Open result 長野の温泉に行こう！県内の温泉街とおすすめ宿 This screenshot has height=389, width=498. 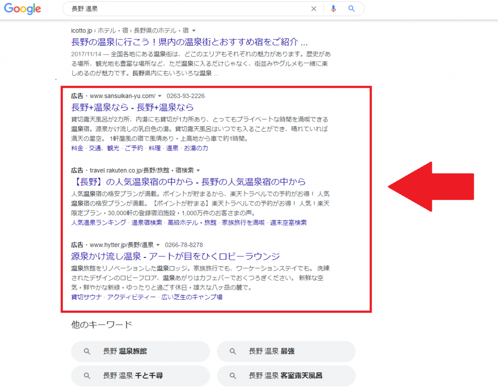coord(189,42)
